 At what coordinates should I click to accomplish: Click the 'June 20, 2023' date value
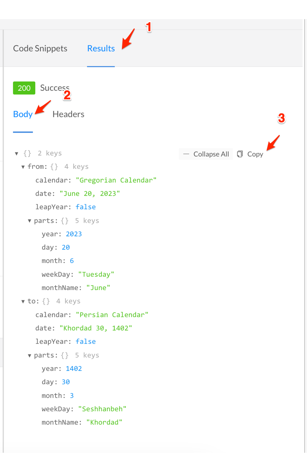(x=89, y=193)
